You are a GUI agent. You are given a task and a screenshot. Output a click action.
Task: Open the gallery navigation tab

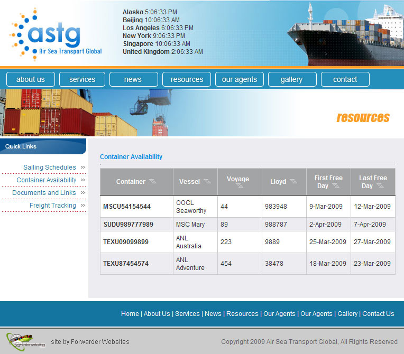292,79
